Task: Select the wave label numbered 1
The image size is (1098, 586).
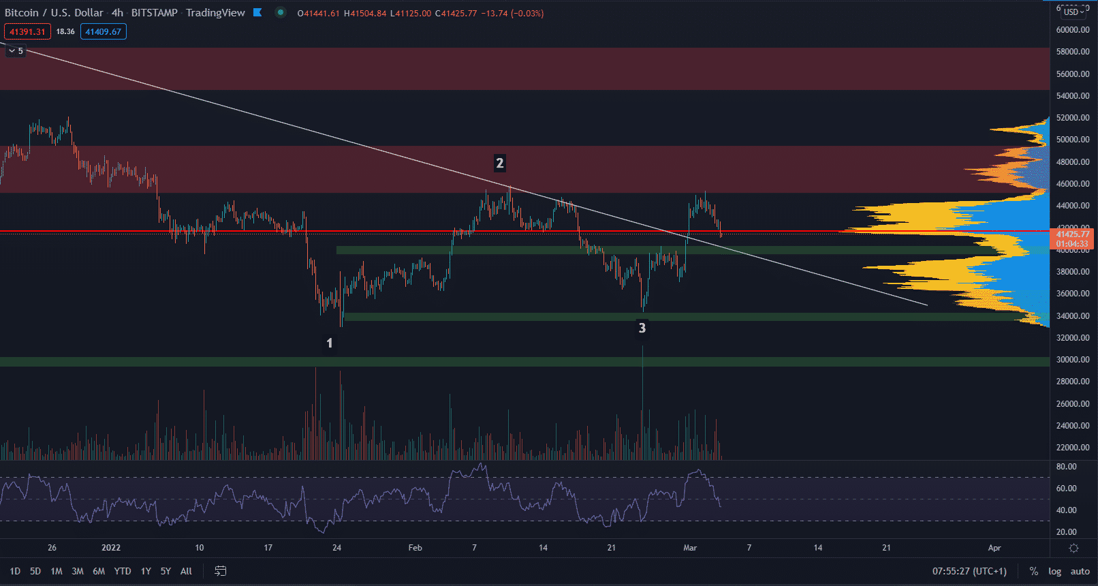Action: tap(330, 343)
